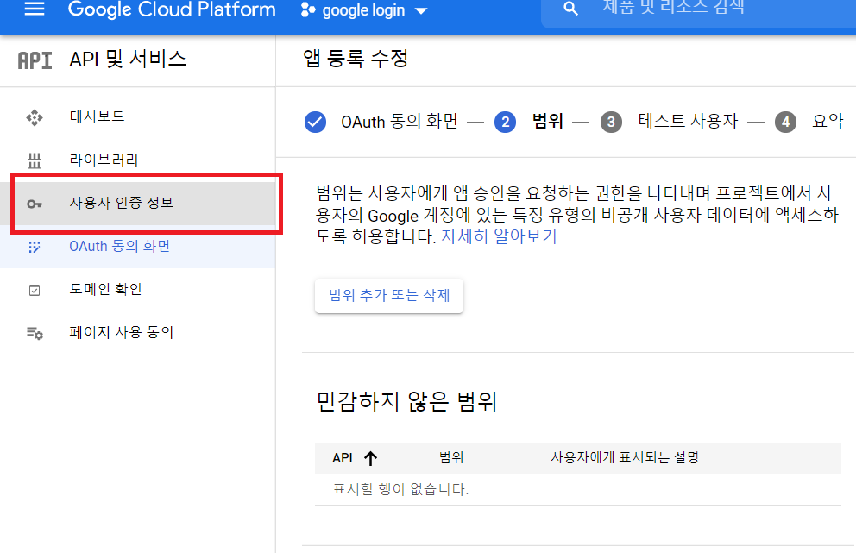Click the project hexagon dots icon
Image resolution: width=856 pixels, height=553 pixels.
click(308, 10)
